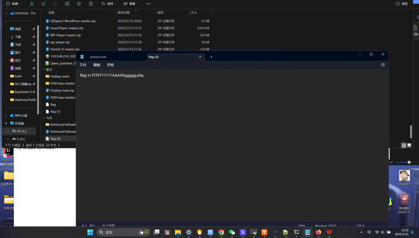This screenshot has width=419, height=238.
Task: Collapse the 昨天 group in file list
Action: coord(44,70)
